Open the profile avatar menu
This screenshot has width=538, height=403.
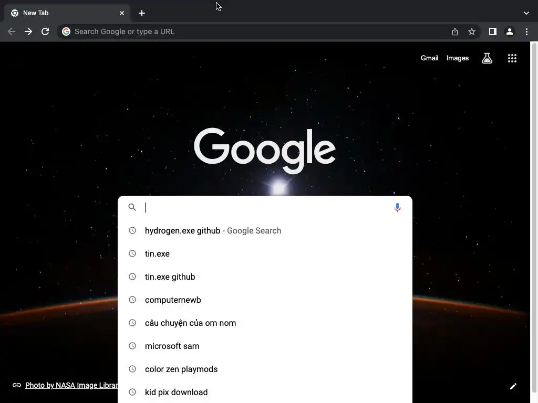[510, 31]
